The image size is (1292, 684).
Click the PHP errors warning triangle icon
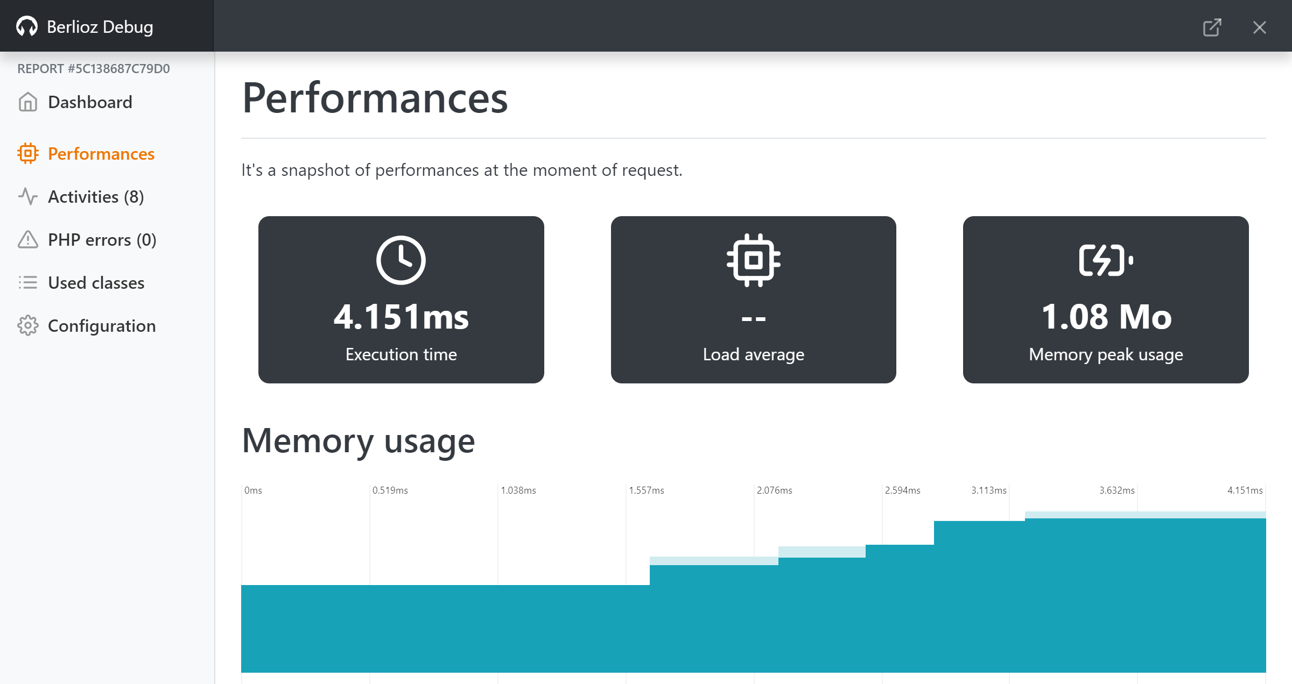click(27, 240)
